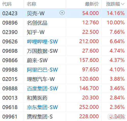
Task: Click change value 2.36%
Action: coord(117,107)
